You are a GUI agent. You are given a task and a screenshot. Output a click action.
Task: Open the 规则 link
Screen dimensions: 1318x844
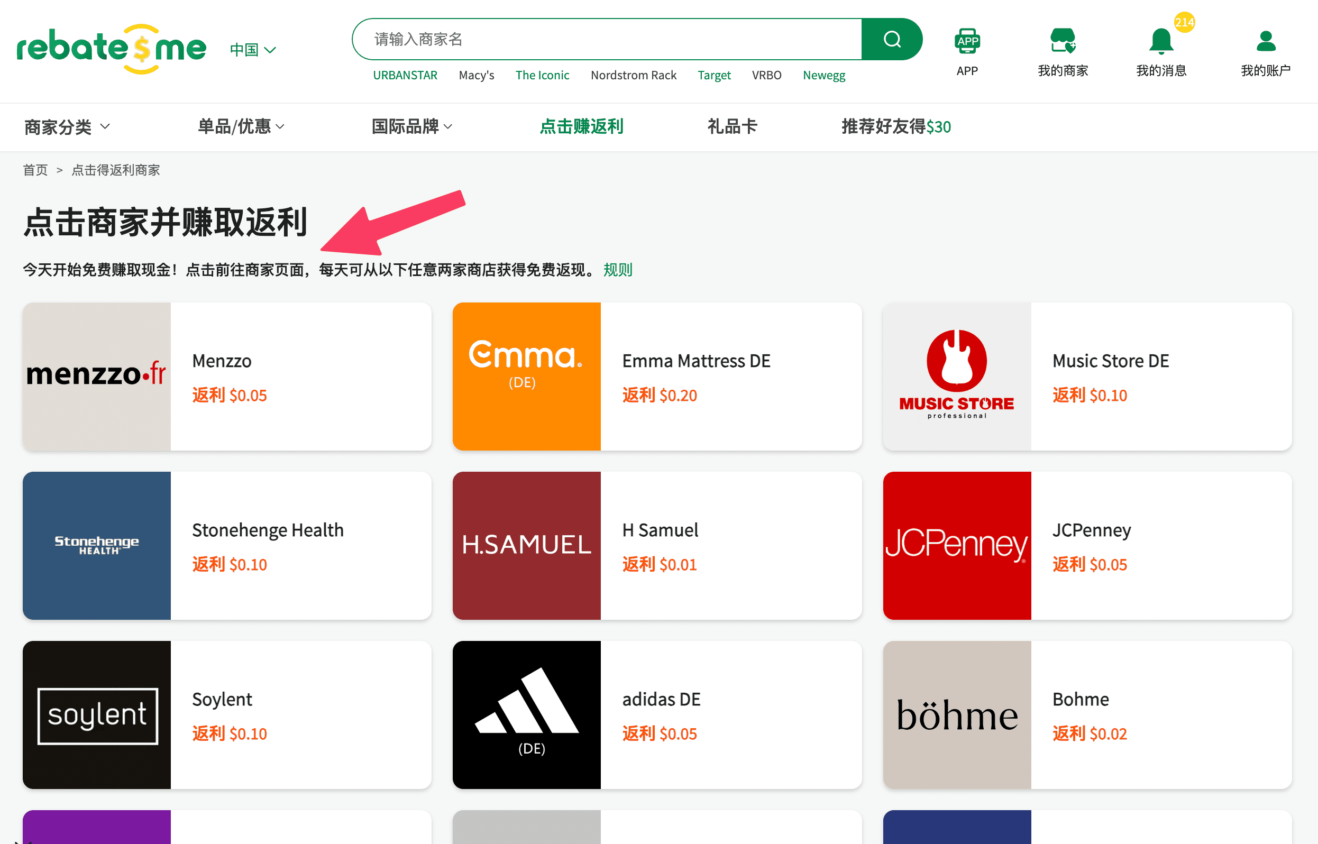click(x=618, y=270)
